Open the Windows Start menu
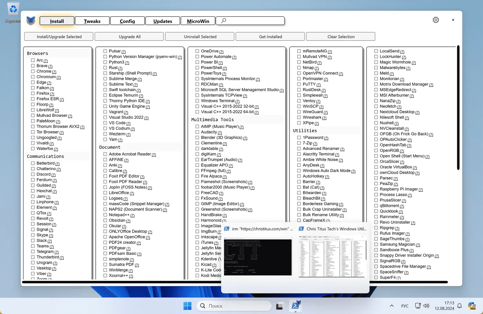Screen dimensions: 483x314 [187, 306]
